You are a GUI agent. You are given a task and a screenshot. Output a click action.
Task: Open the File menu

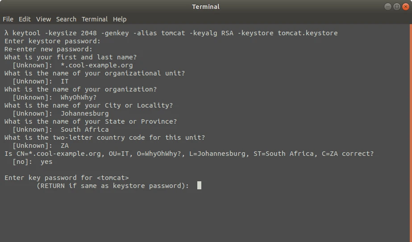coord(8,19)
